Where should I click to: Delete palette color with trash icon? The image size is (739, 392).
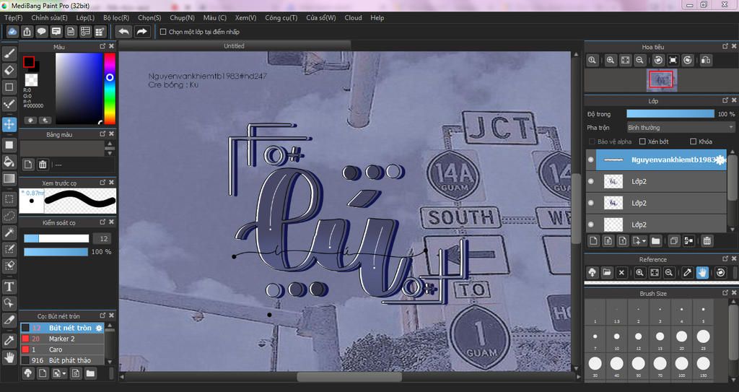point(43,165)
